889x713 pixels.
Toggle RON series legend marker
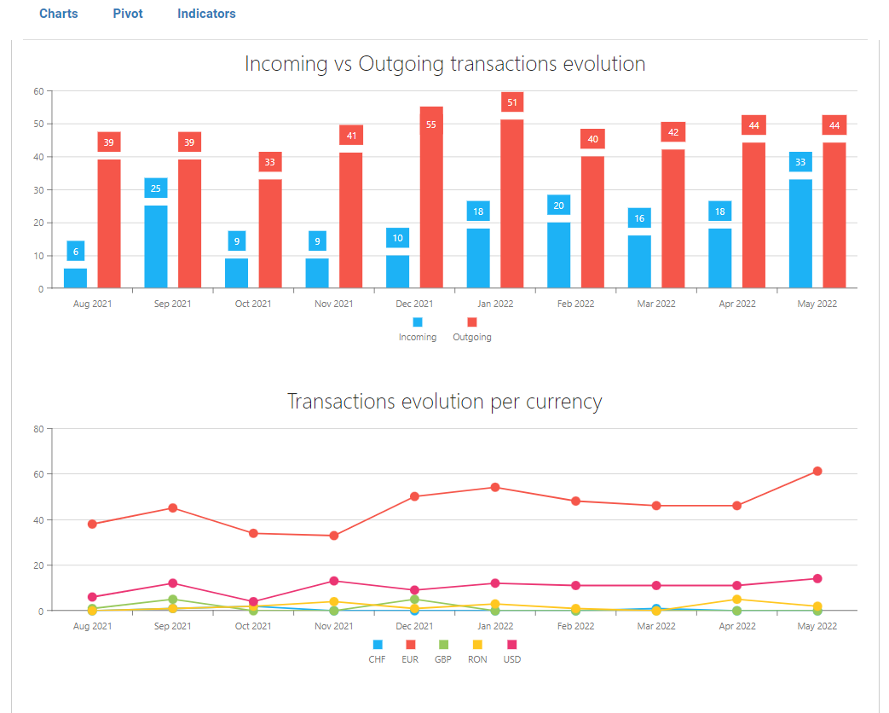[477, 645]
